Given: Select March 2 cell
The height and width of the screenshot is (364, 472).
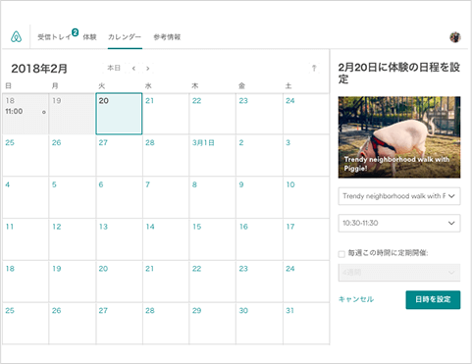Looking at the screenshot, I should pyautogui.click(x=259, y=156).
